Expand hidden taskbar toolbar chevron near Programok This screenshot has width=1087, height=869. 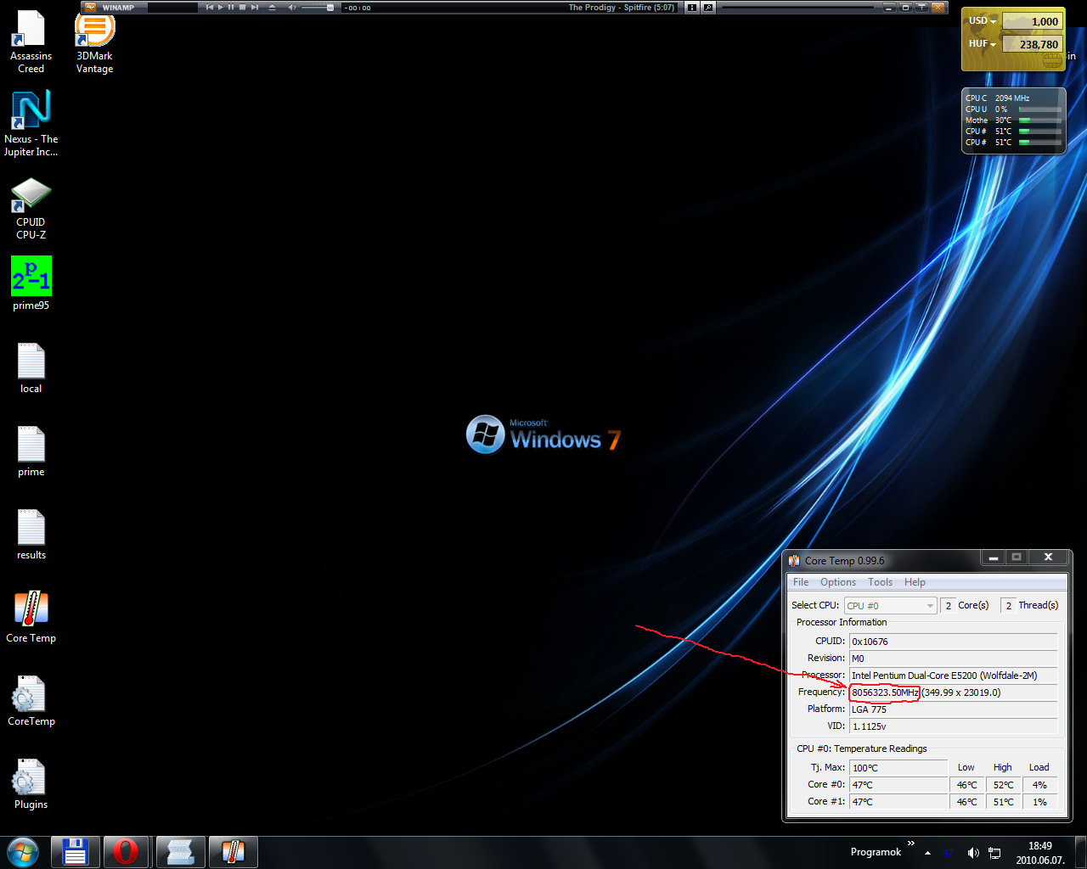click(x=911, y=844)
